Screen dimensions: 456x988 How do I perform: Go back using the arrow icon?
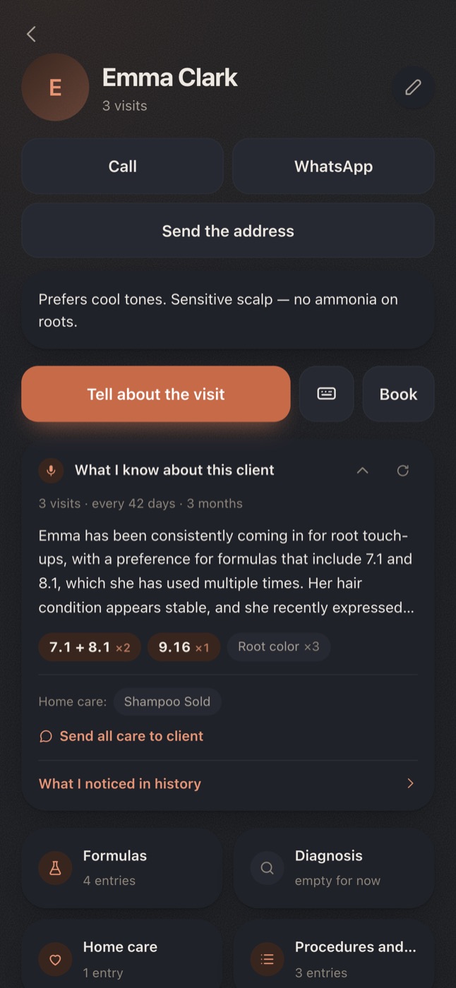[x=31, y=34]
